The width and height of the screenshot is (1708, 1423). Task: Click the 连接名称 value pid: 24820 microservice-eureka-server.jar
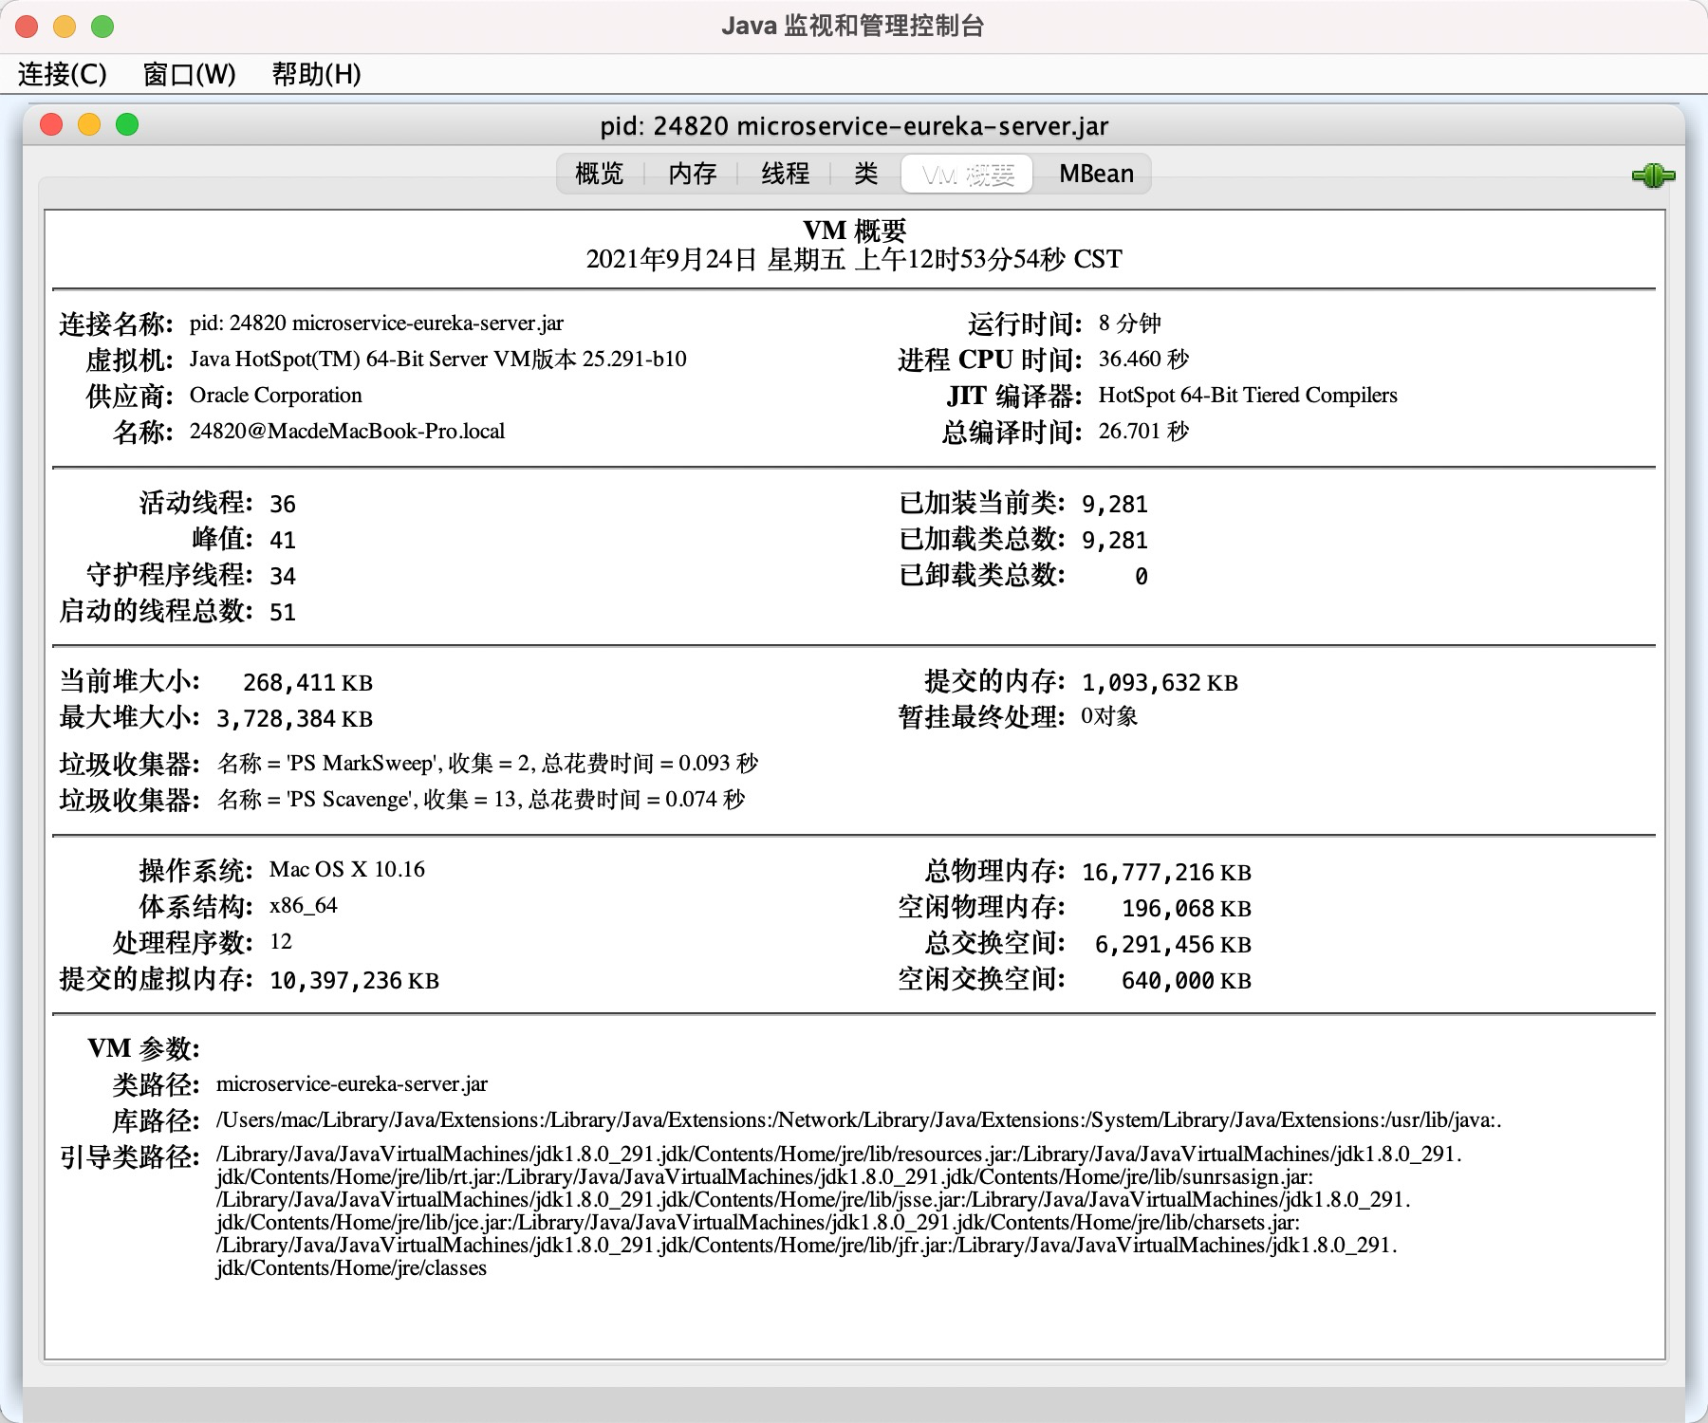point(377,323)
